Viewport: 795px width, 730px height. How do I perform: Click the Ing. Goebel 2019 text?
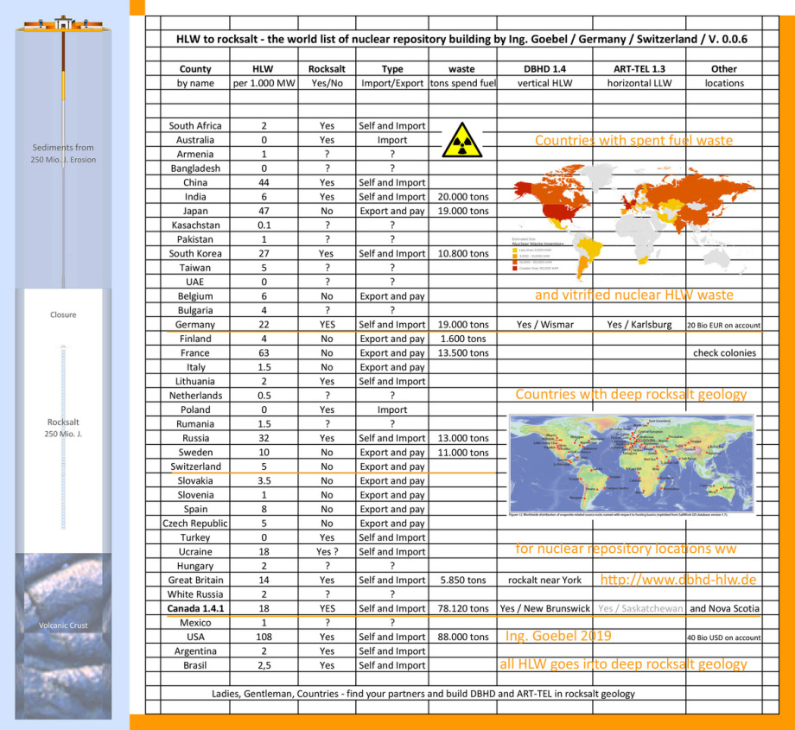pyautogui.click(x=558, y=636)
